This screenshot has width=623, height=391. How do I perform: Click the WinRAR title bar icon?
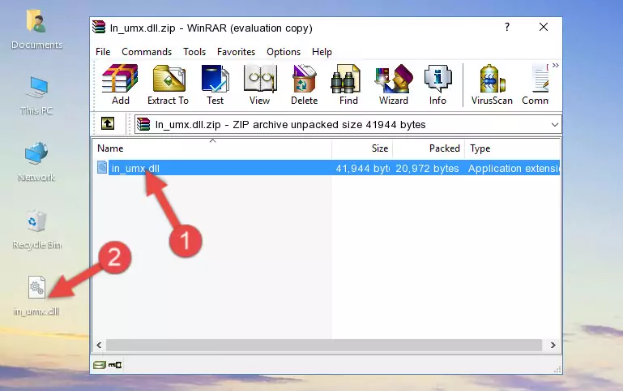click(x=99, y=27)
